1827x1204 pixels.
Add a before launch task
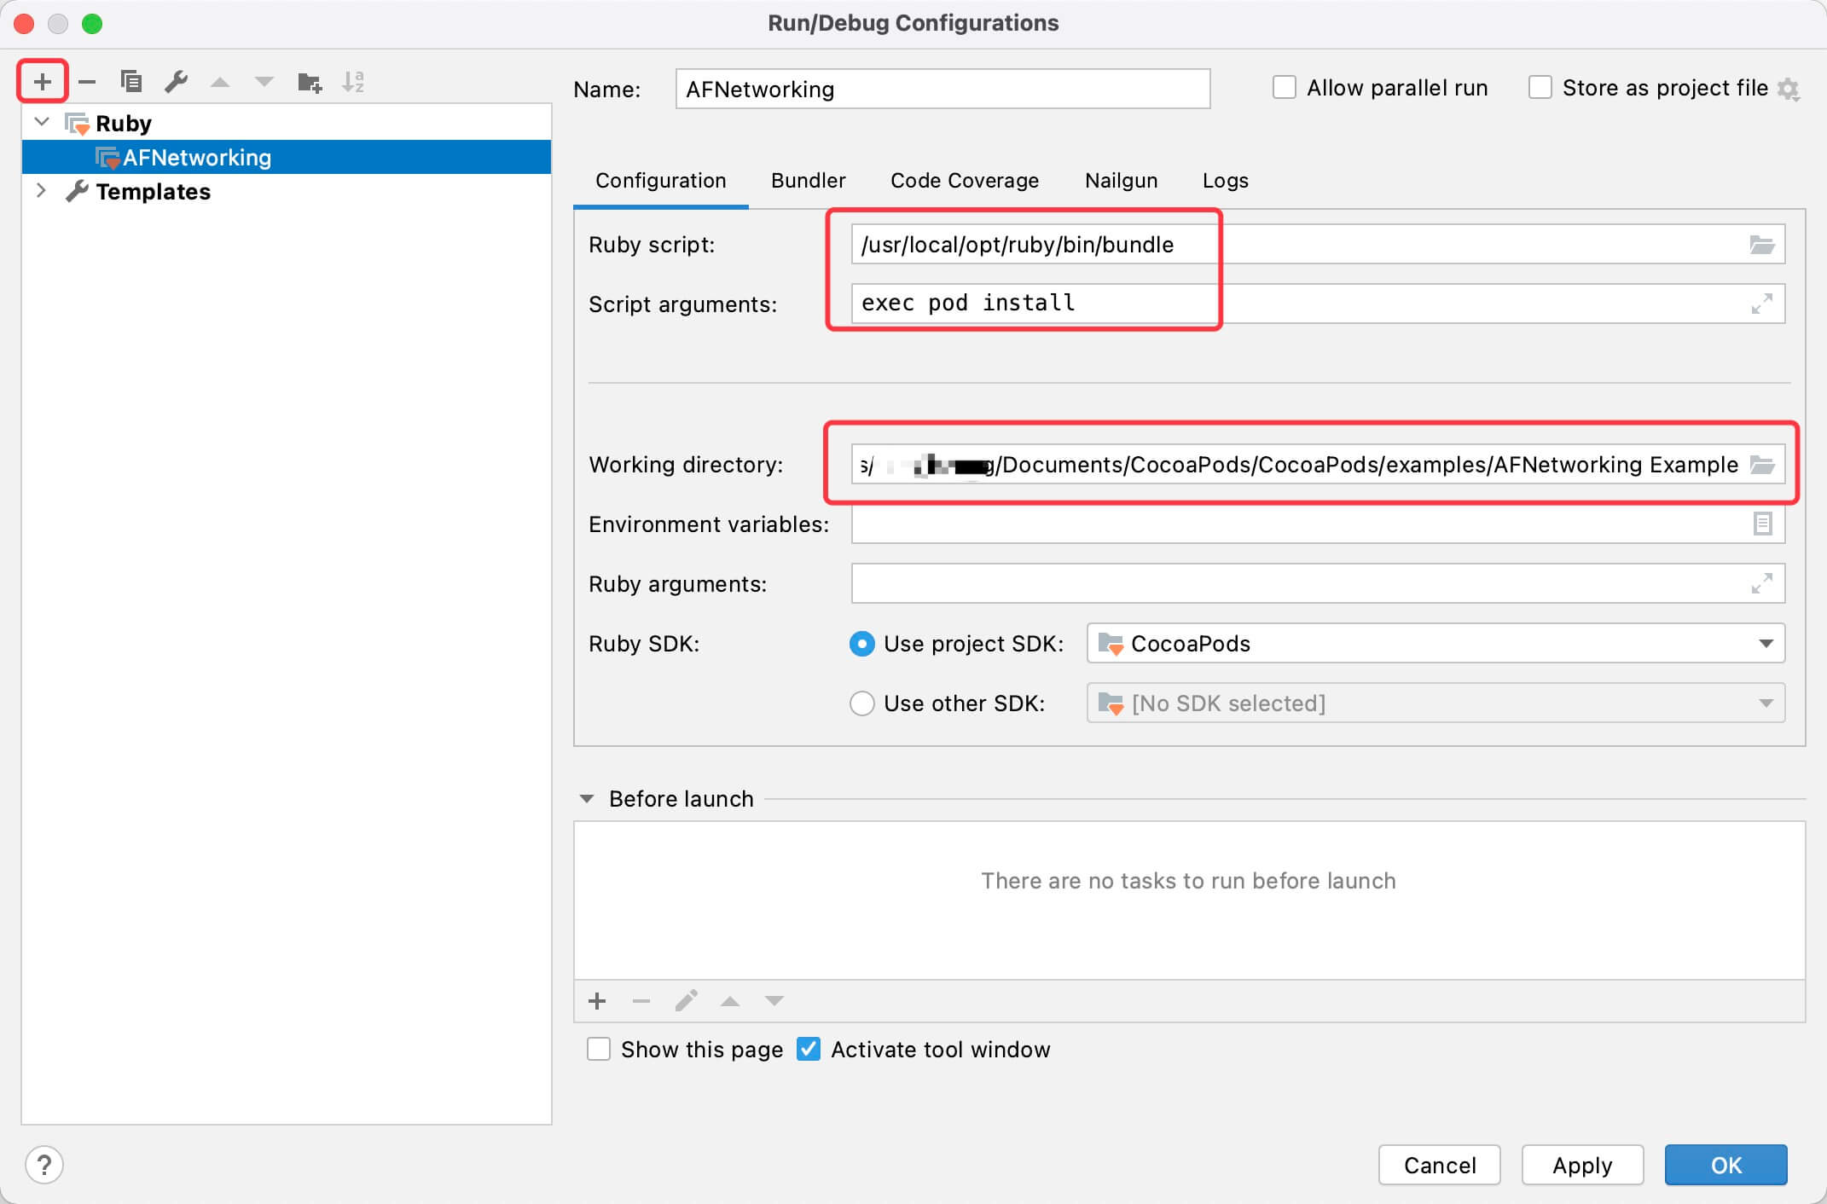point(597,1001)
